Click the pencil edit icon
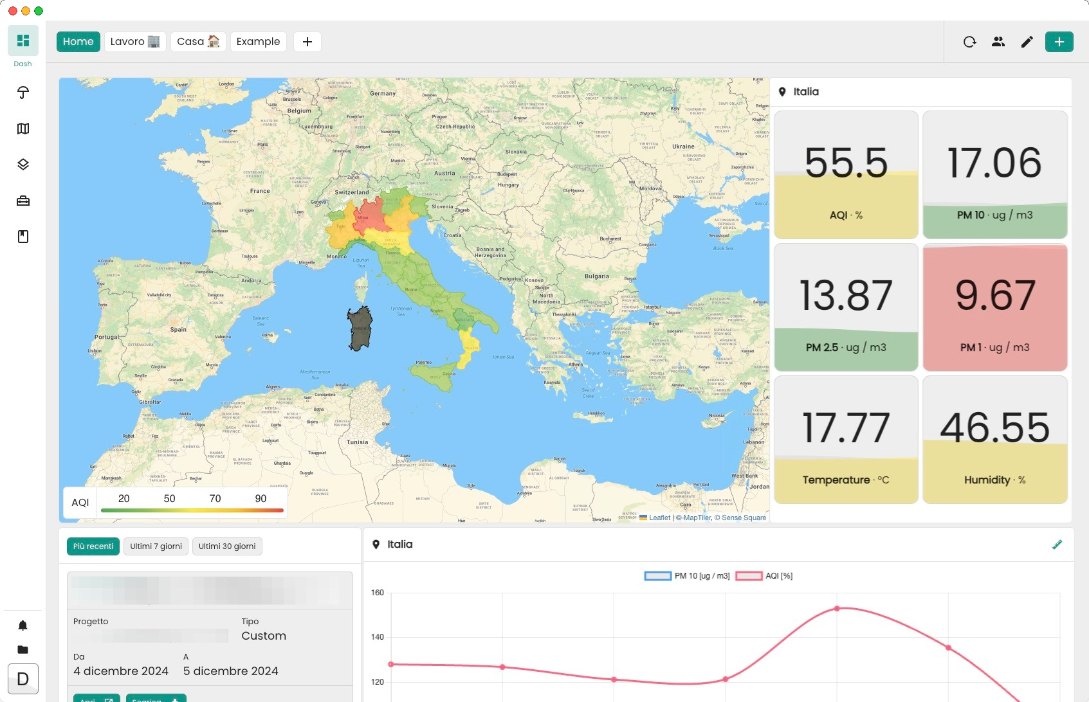The width and height of the screenshot is (1089, 702). coord(1027,42)
